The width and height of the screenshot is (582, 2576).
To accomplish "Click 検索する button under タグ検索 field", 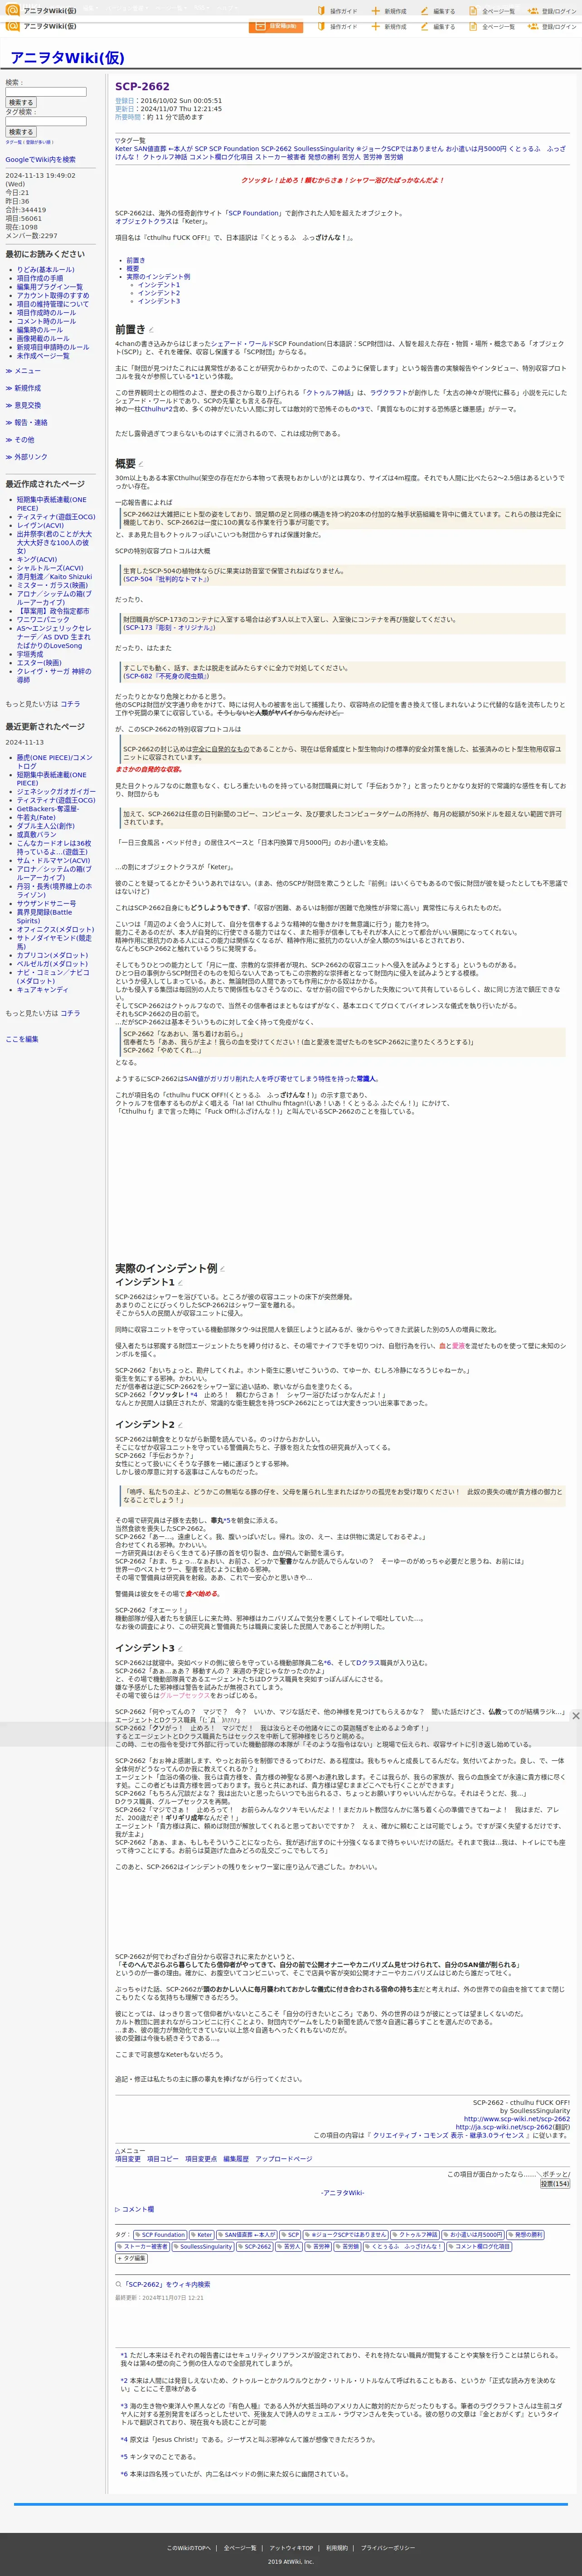I will [x=20, y=132].
